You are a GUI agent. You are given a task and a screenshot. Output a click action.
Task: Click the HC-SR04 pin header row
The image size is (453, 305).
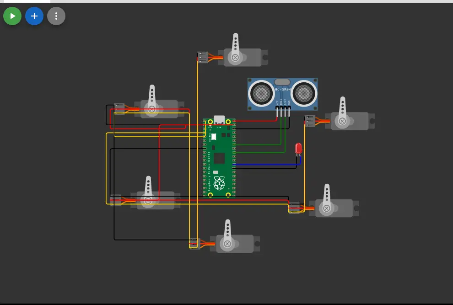tap(283, 108)
